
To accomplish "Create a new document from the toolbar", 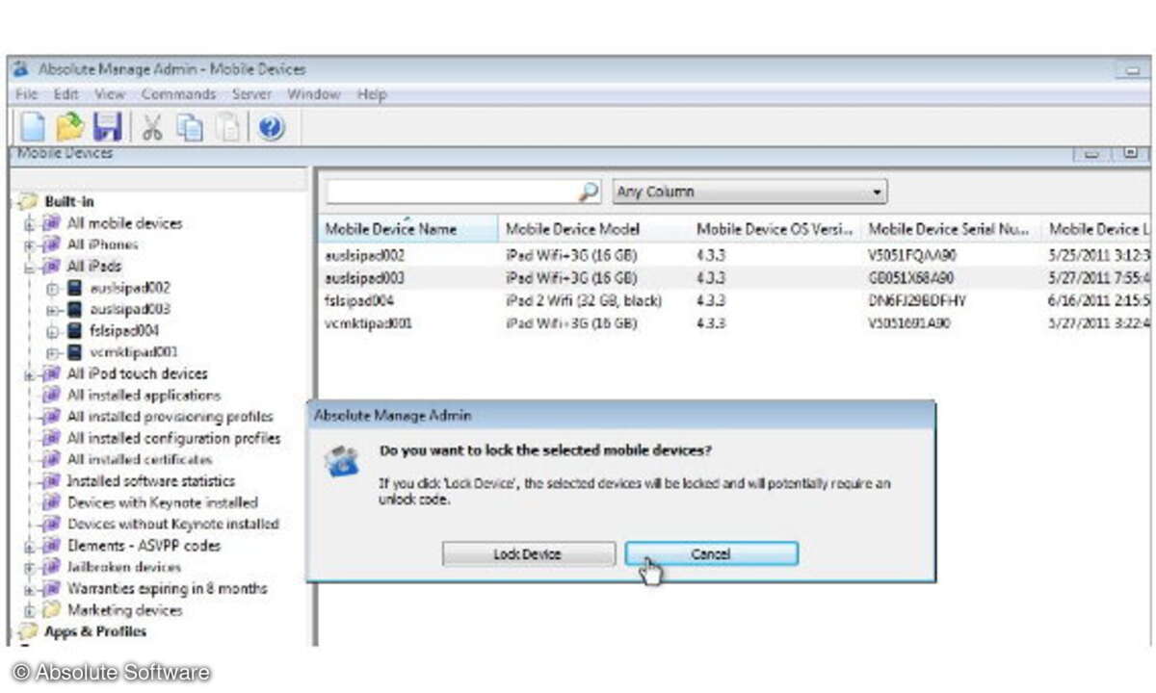I will coord(34,127).
